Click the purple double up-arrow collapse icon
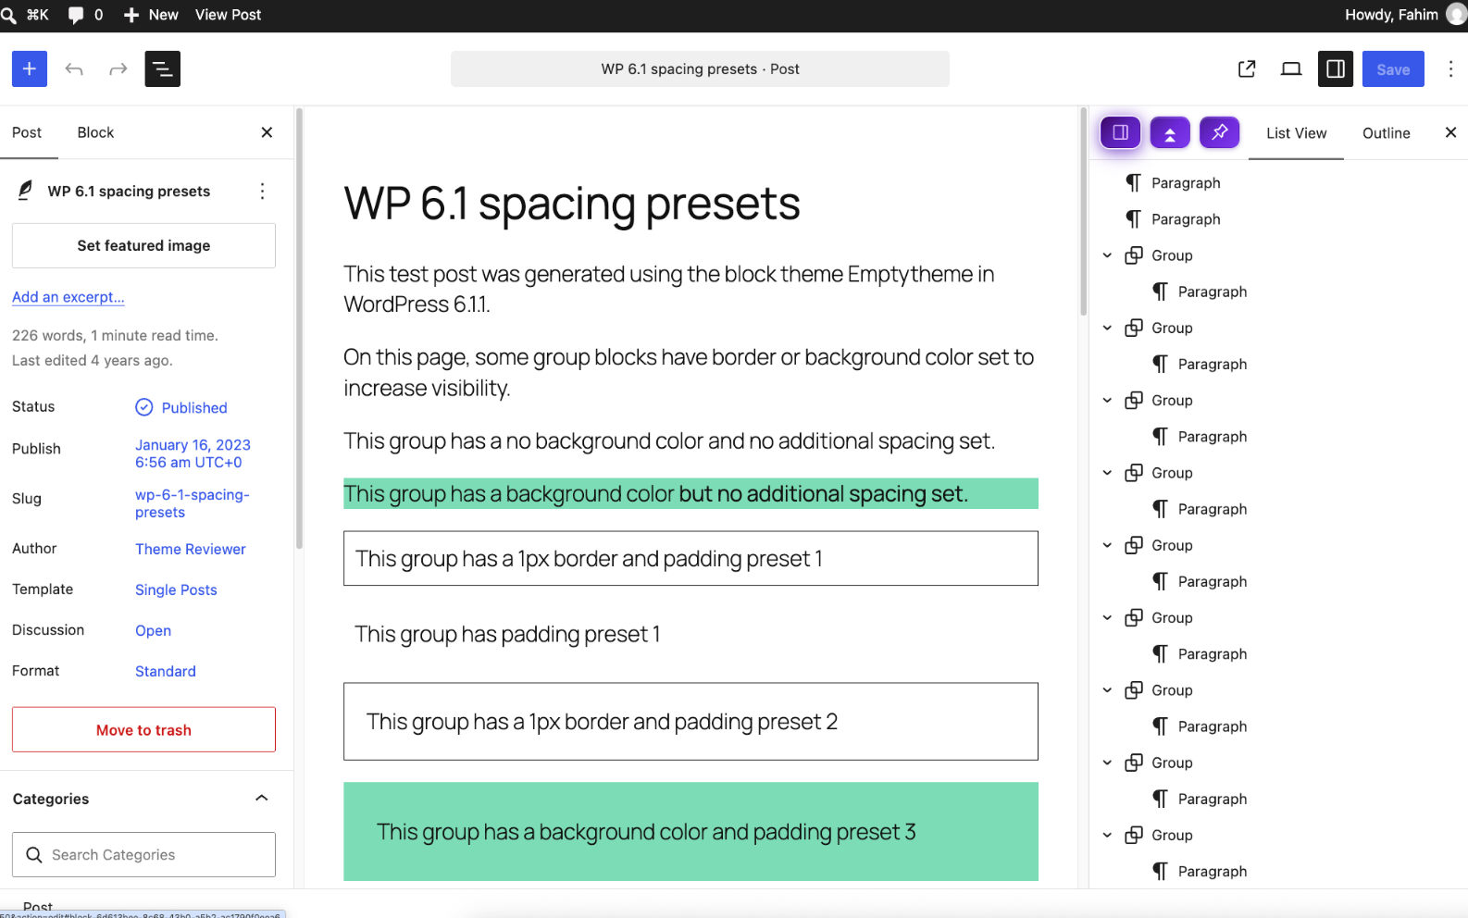Screen dimensions: 1468x918 click(x=1170, y=132)
